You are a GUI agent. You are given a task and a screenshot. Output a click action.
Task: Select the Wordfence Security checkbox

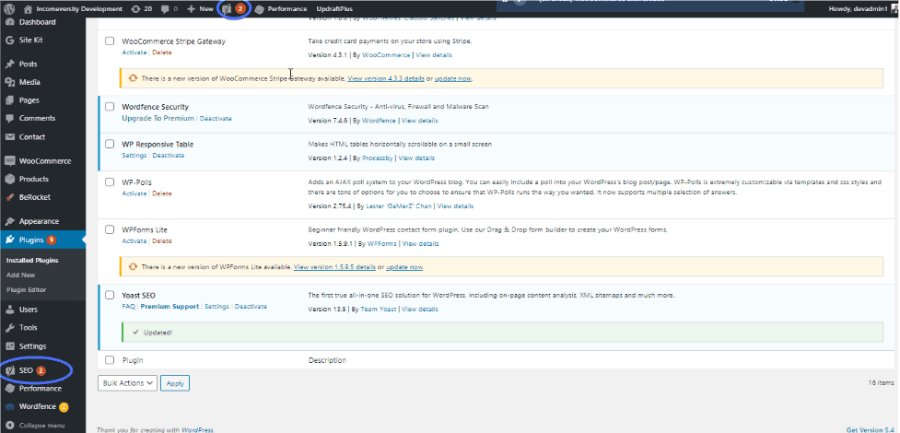(110, 107)
